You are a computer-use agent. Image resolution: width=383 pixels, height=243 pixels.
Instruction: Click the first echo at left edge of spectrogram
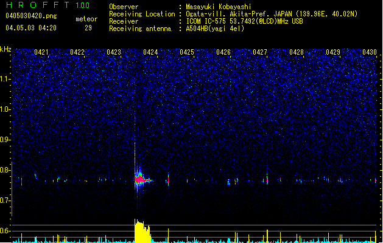click(21, 181)
